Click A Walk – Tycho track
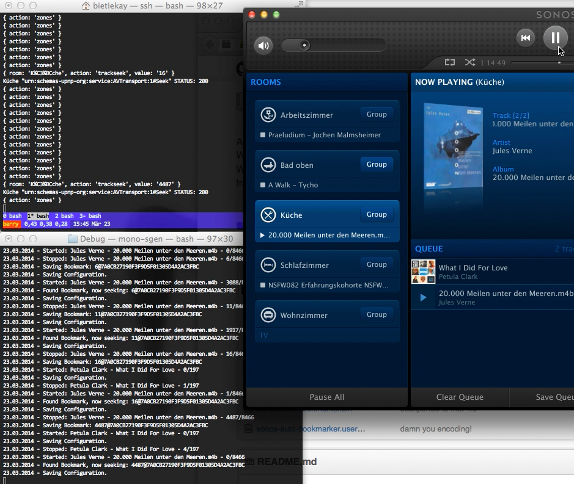This screenshot has width=574, height=484. tap(293, 185)
